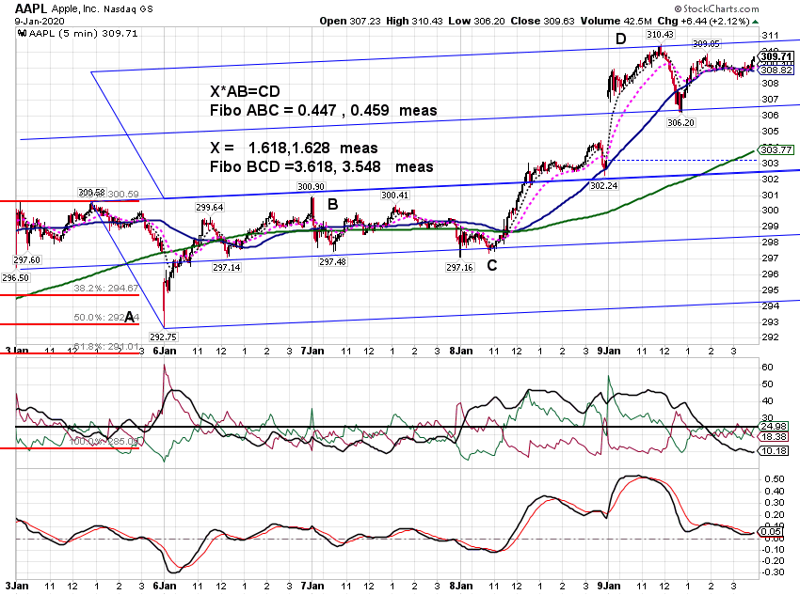800x595 pixels.
Task: Click the 302.24 price label on the chart
Action: tap(604, 185)
